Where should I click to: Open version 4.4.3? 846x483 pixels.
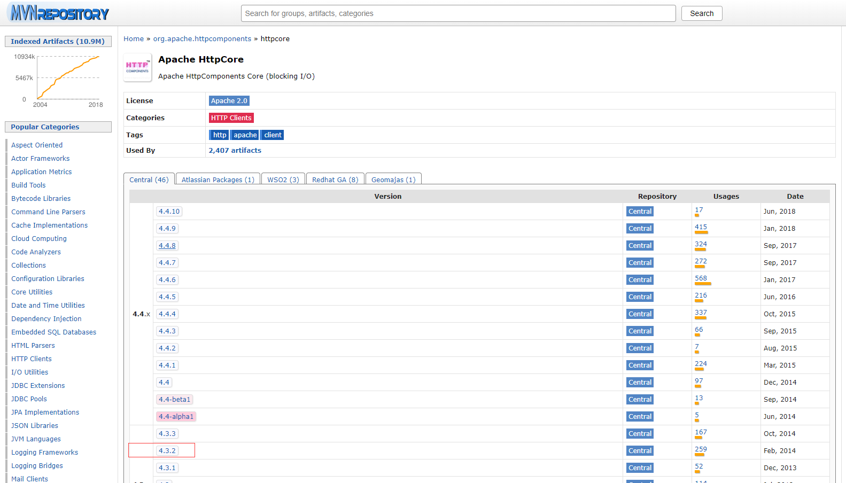[167, 331]
